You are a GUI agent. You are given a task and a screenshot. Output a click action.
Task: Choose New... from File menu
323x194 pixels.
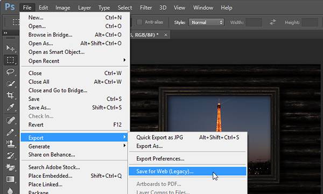[x=75, y=18]
